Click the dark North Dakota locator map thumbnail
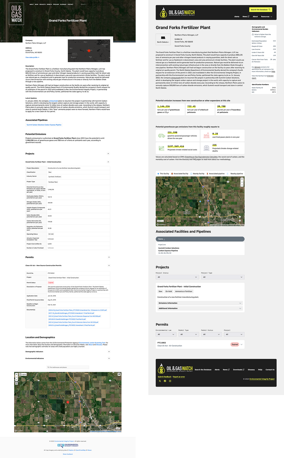This screenshot has width=284, height=458. point(89,51)
